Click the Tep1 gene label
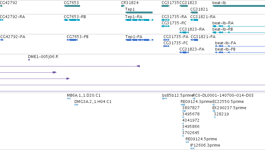This screenshot has height=150, width=265. click(x=130, y=9)
